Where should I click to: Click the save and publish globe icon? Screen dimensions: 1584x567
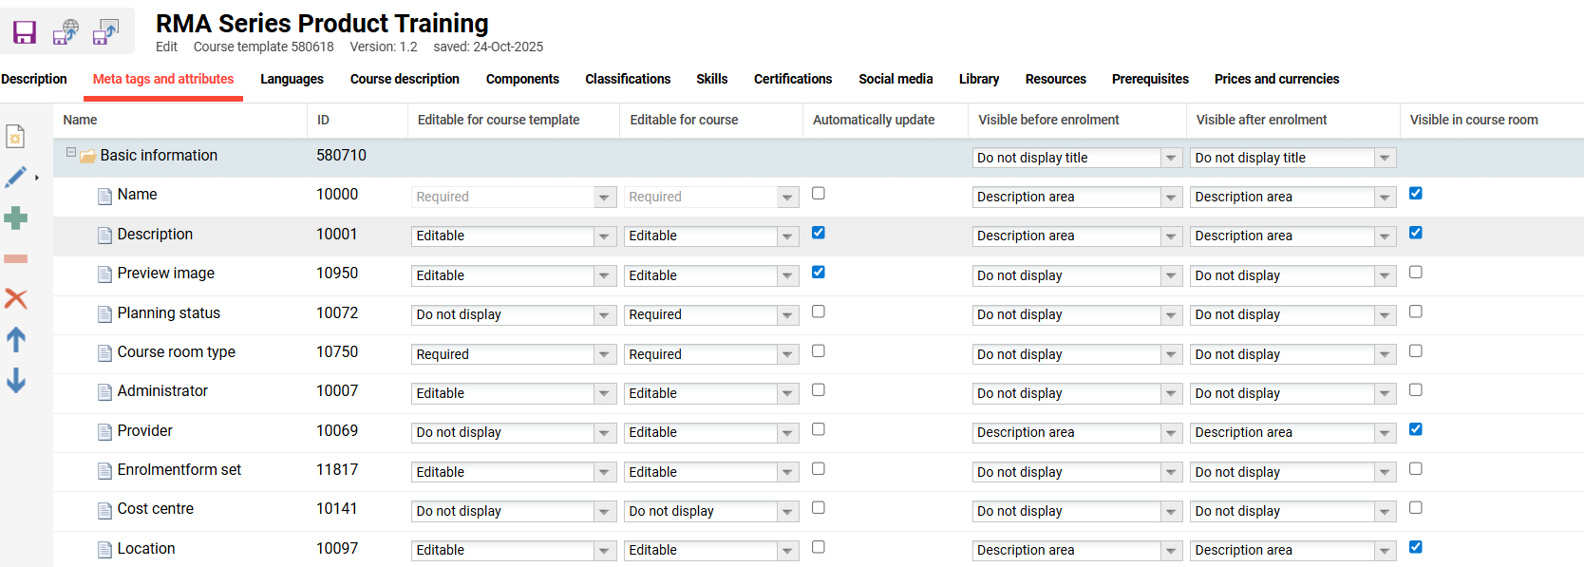(x=66, y=32)
